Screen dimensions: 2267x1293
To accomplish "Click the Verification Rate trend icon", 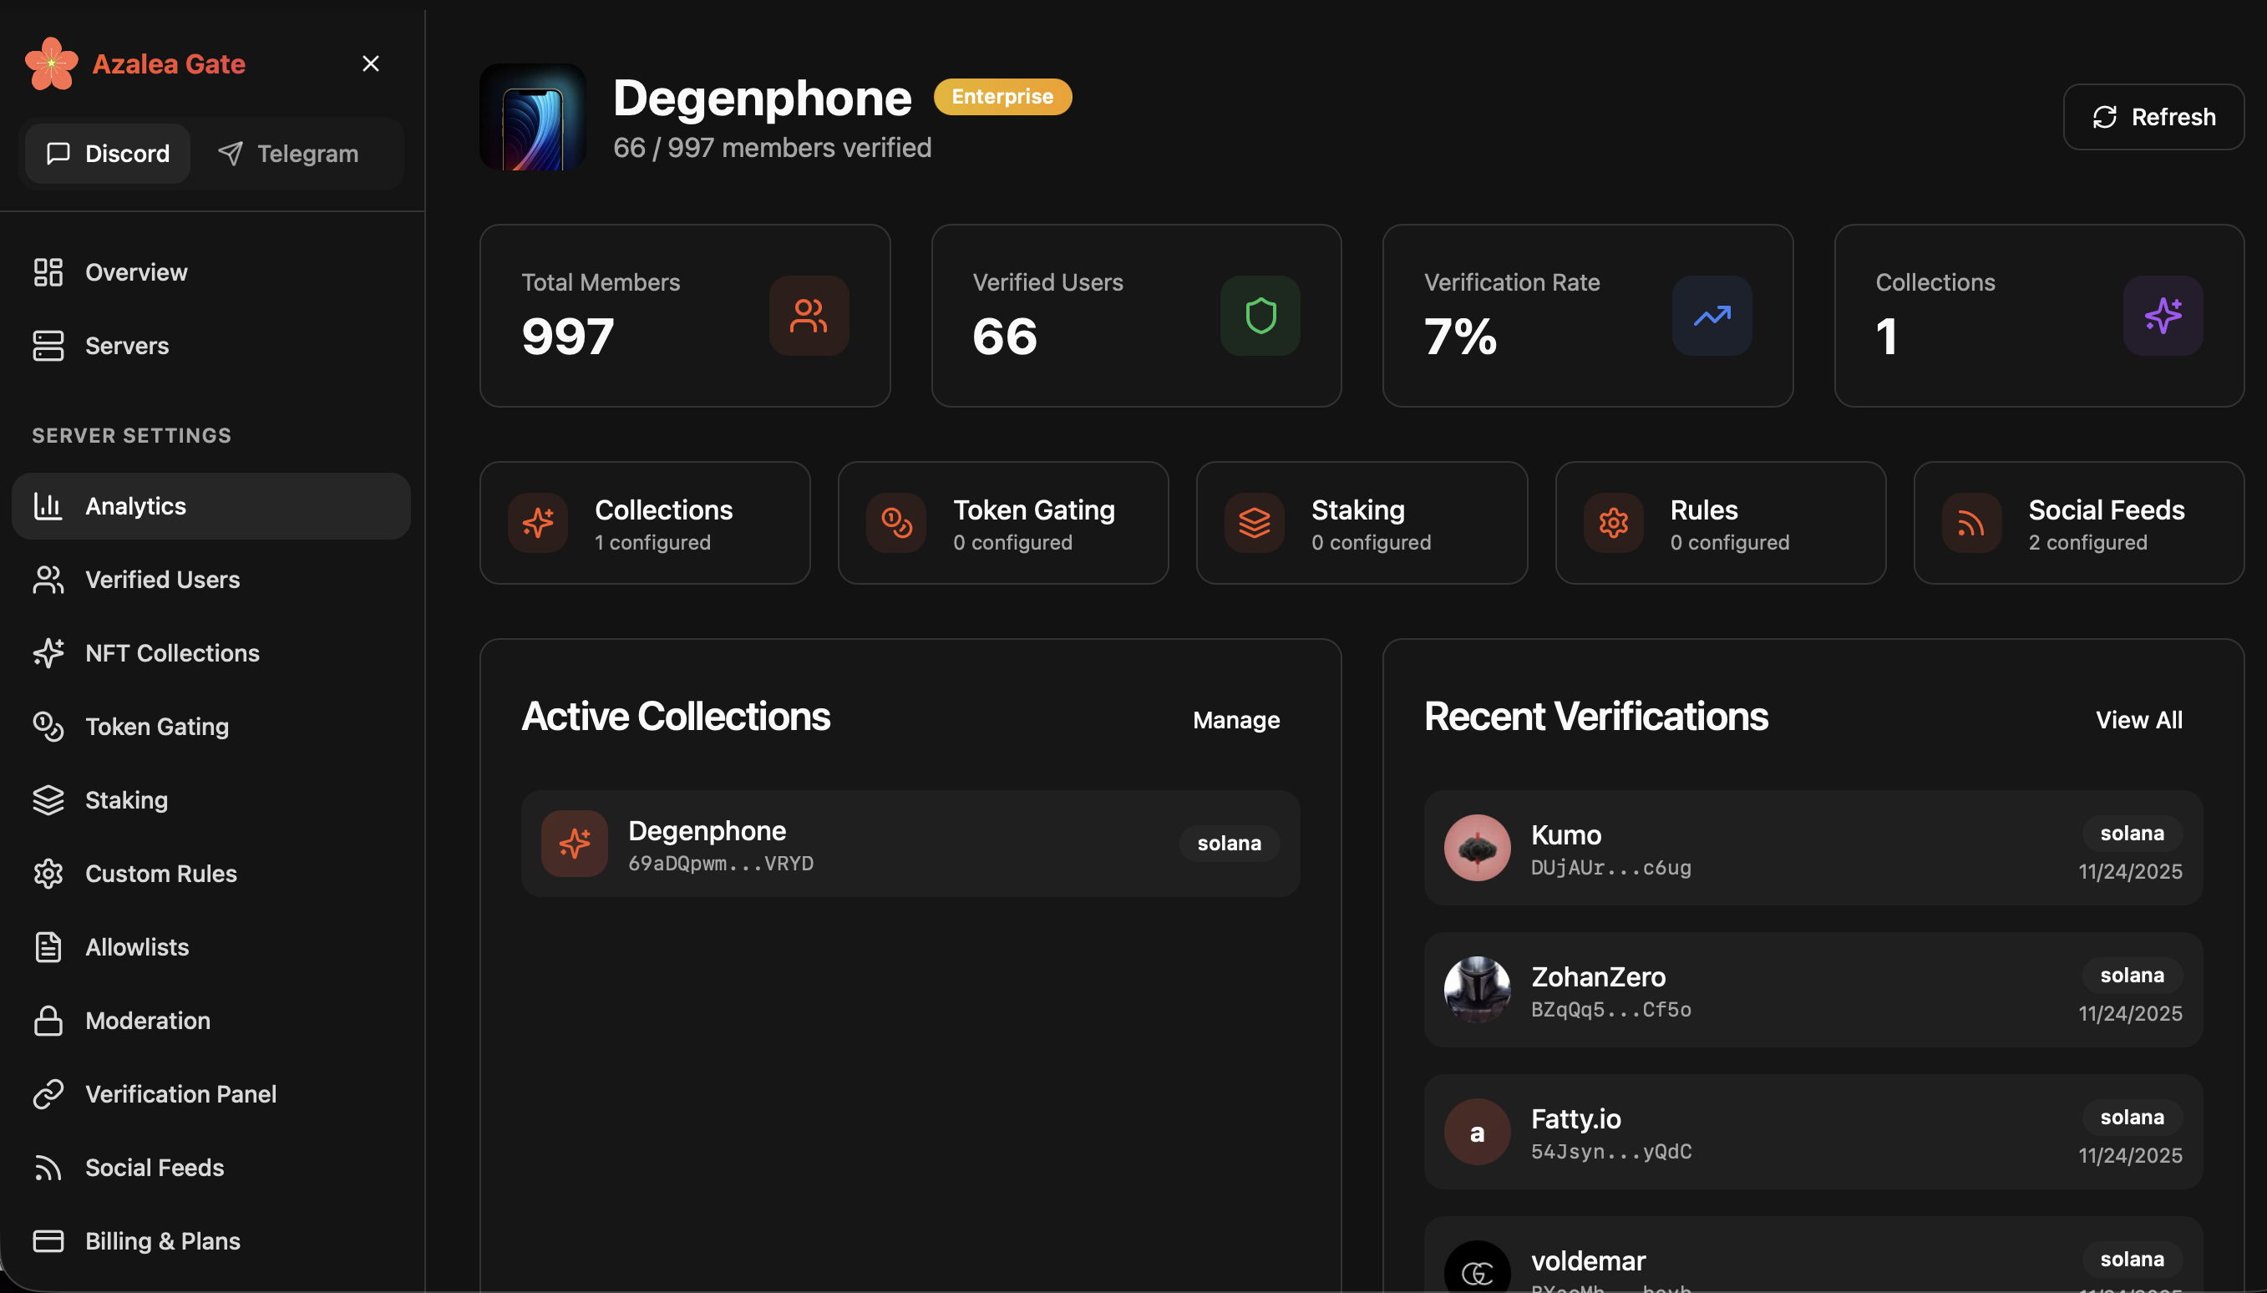I will click(x=1710, y=316).
